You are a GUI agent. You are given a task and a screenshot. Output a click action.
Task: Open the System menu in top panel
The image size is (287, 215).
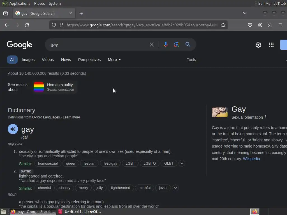pos(55,3)
